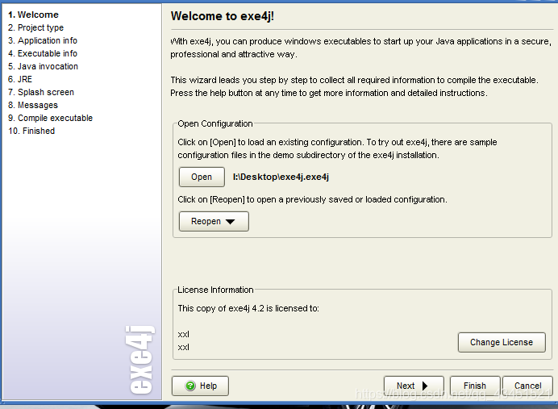This screenshot has height=409, width=558.
Task: Open the Executable info step
Action: point(43,53)
